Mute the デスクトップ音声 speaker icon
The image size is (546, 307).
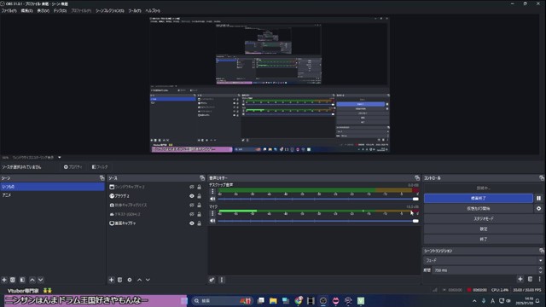click(x=212, y=199)
